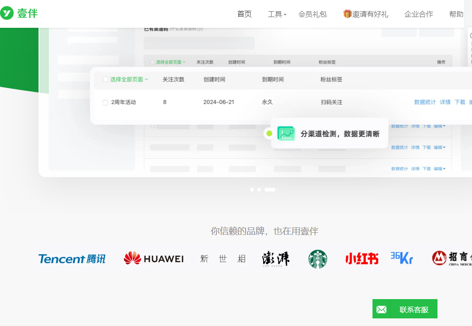Viewport: 472px width, 326px height.
Task: Click the 壹伴 logo icon
Action: point(7,13)
